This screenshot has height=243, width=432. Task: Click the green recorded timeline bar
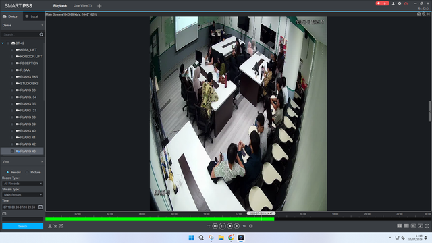(159, 219)
